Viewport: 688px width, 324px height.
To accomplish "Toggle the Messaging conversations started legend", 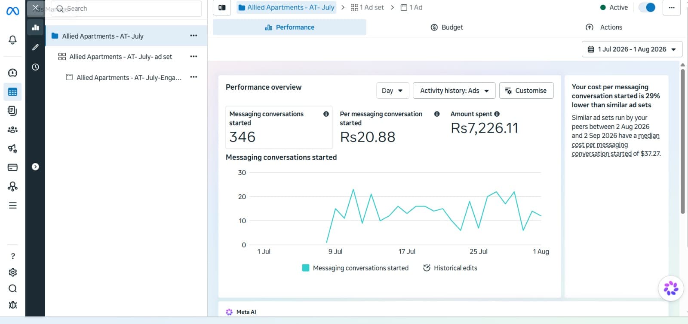I will pyautogui.click(x=356, y=268).
